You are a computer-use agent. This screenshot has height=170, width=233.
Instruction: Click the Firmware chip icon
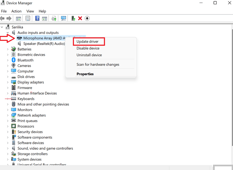[x=14, y=87]
